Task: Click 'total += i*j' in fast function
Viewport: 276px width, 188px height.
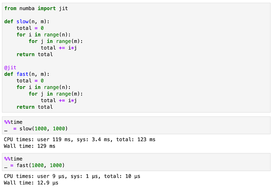Action: pyautogui.click(x=59, y=100)
